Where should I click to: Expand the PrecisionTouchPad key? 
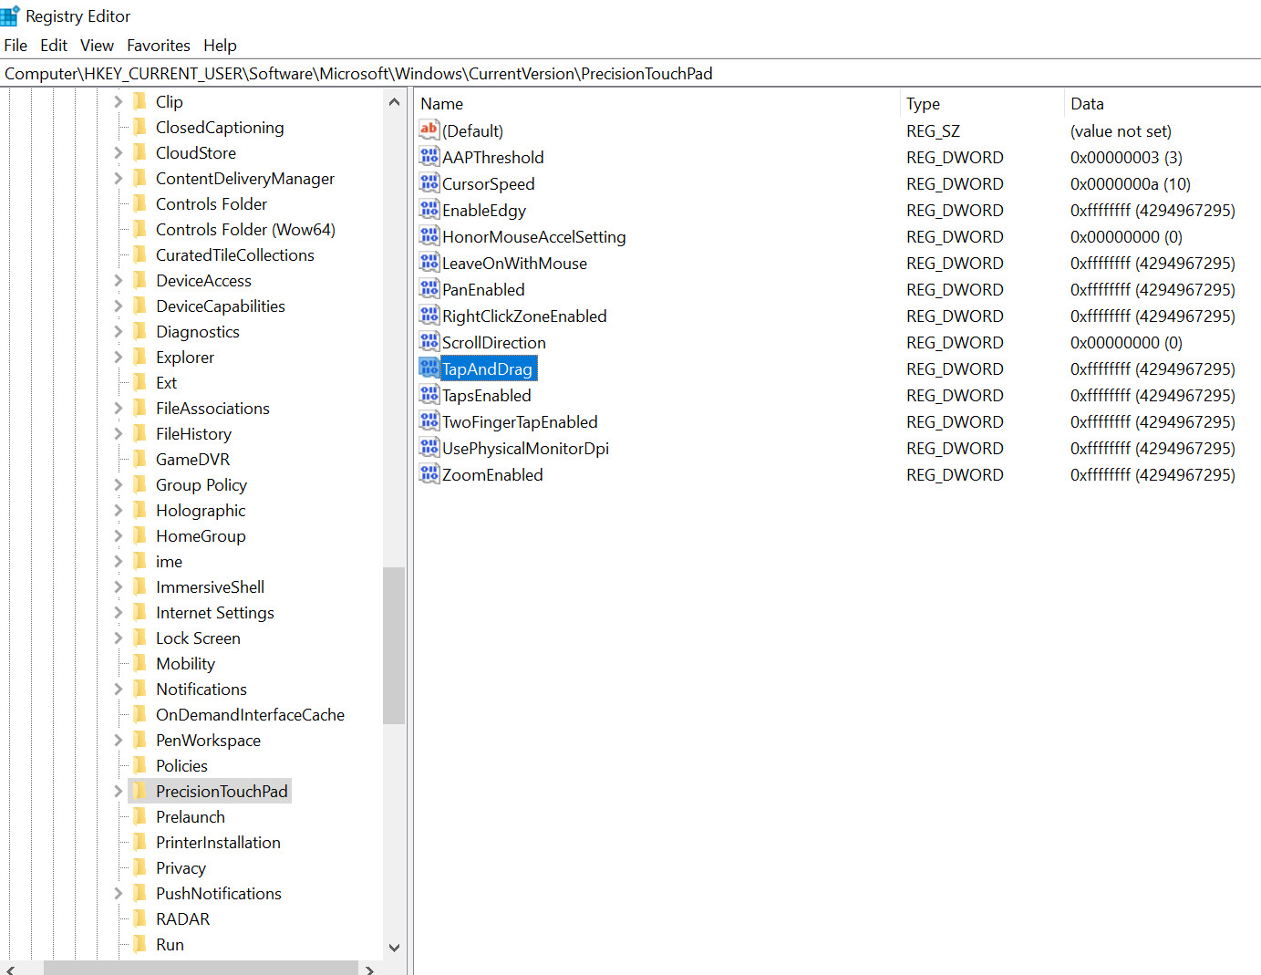coord(118,791)
